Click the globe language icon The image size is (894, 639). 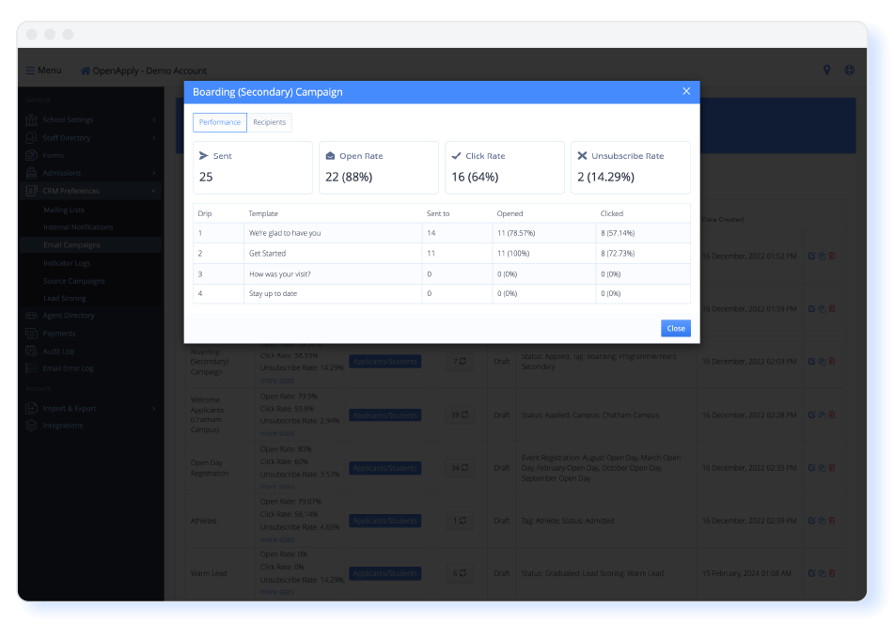(850, 70)
